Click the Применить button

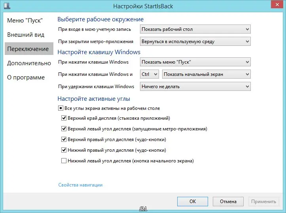click(263, 201)
